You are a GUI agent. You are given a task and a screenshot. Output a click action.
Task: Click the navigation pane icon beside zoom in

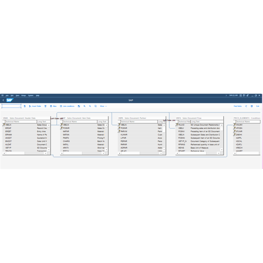pyautogui.click(x=79, y=106)
